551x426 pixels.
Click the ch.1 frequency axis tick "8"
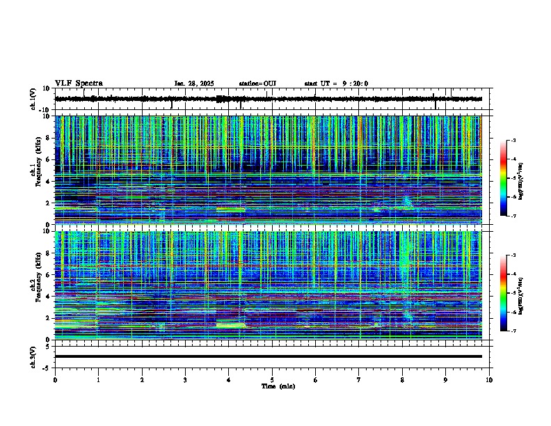[x=48, y=138]
